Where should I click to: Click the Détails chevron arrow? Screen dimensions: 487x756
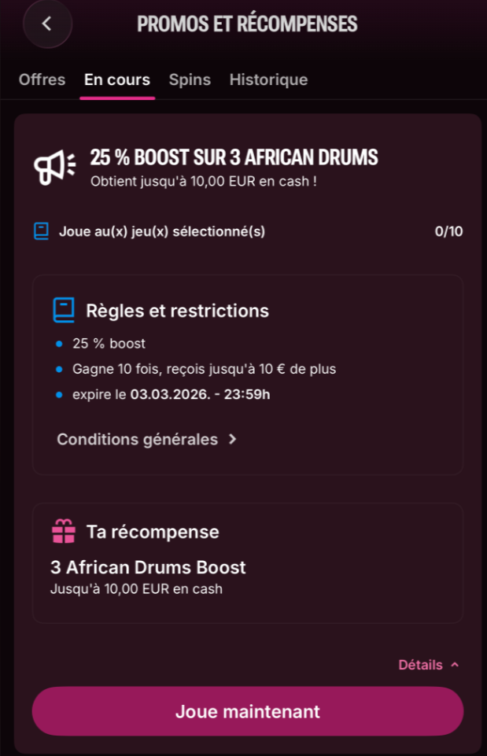tap(455, 665)
